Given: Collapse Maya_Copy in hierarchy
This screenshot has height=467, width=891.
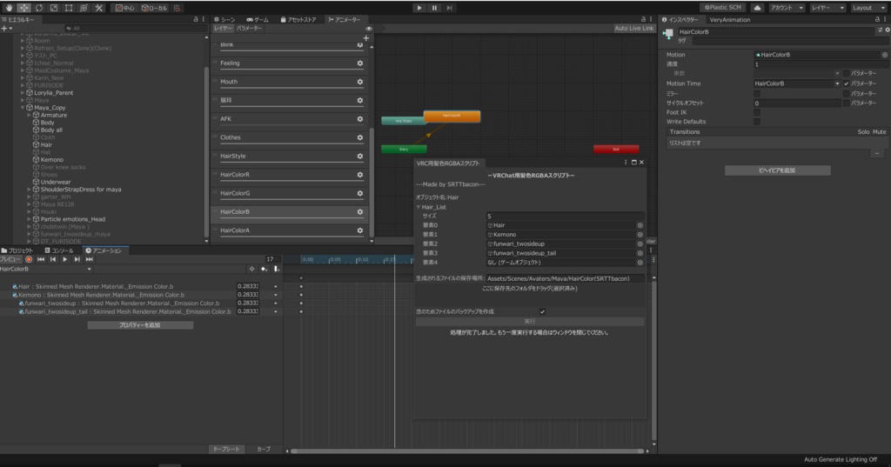Looking at the screenshot, I should 23,107.
